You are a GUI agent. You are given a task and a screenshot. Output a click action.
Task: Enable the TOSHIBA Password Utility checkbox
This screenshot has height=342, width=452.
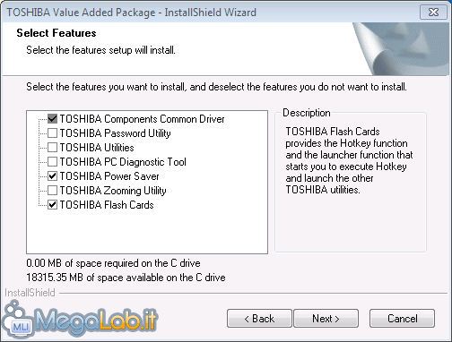click(52, 133)
